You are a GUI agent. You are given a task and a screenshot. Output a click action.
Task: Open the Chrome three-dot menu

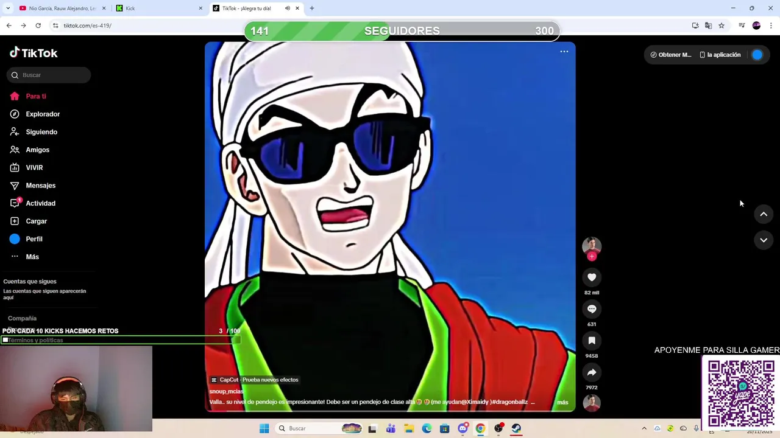click(771, 26)
